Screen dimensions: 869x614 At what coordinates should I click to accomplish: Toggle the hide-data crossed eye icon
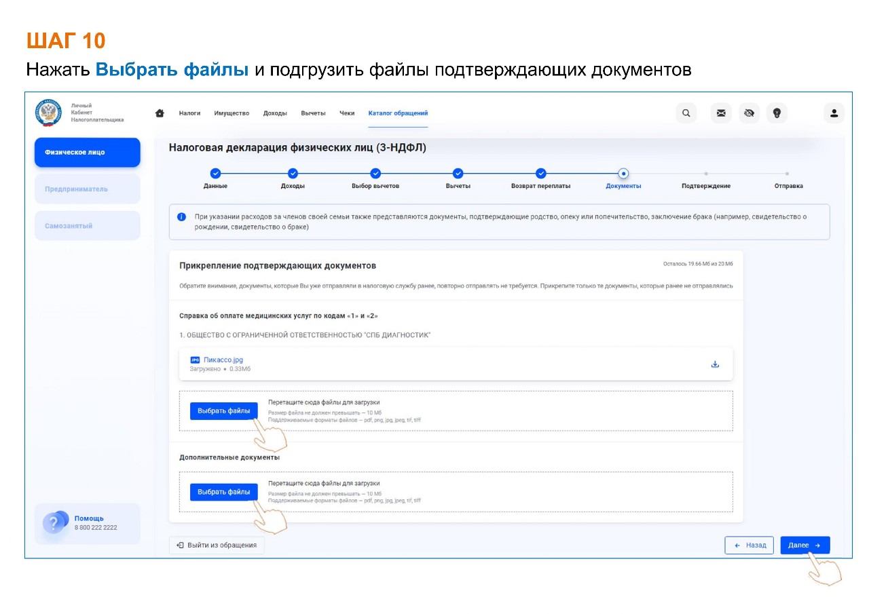coord(749,113)
